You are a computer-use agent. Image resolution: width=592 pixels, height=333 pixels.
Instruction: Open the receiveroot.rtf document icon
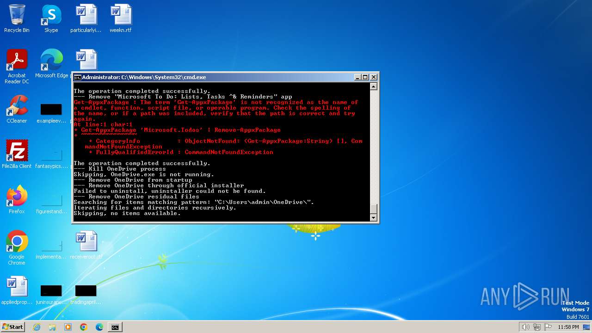86,246
